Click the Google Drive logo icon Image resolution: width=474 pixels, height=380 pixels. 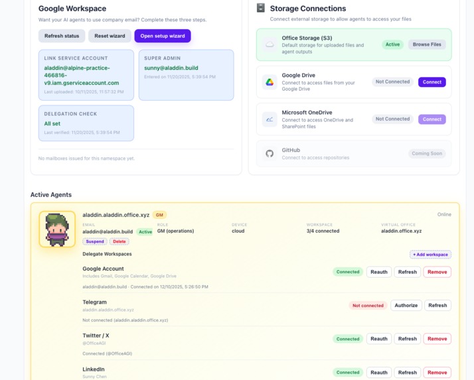[270, 82]
